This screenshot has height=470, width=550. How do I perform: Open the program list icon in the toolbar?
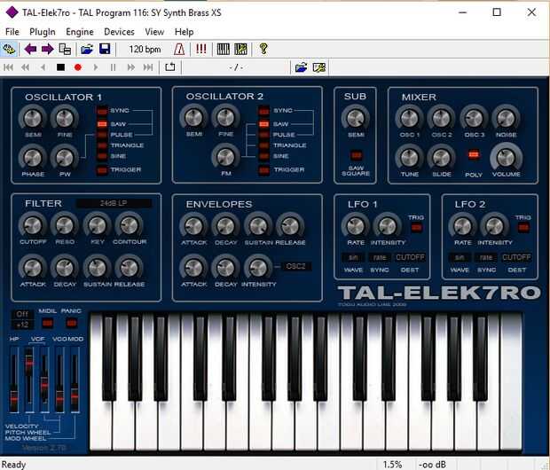pyautogui.click(x=65, y=49)
